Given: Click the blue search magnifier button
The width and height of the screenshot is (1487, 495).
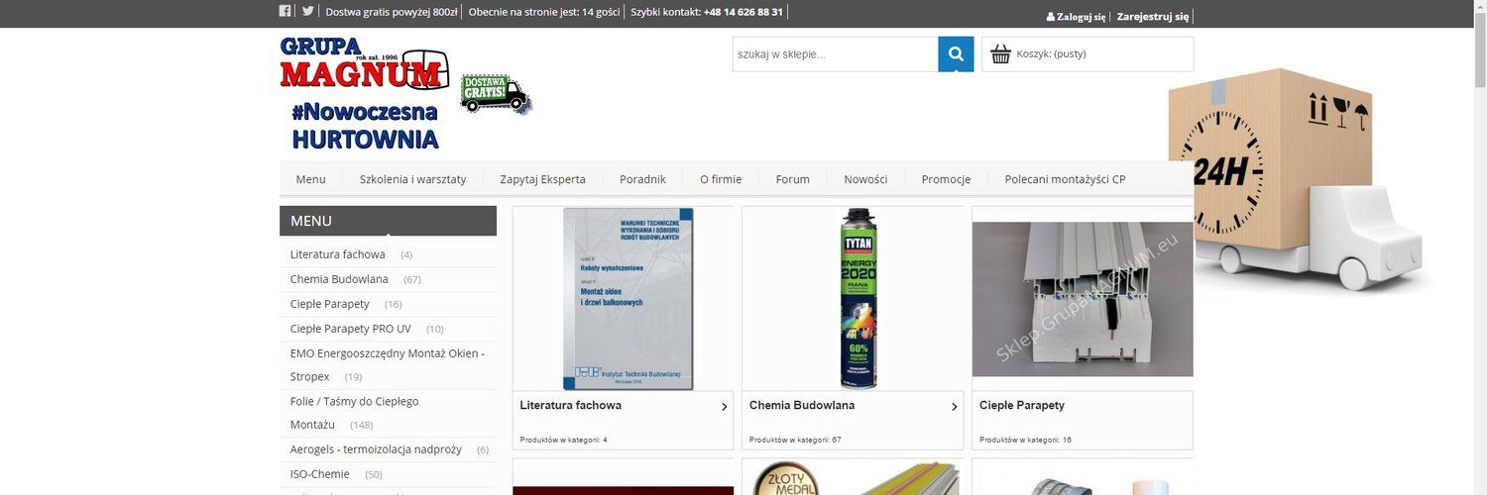Looking at the screenshot, I should click(956, 54).
